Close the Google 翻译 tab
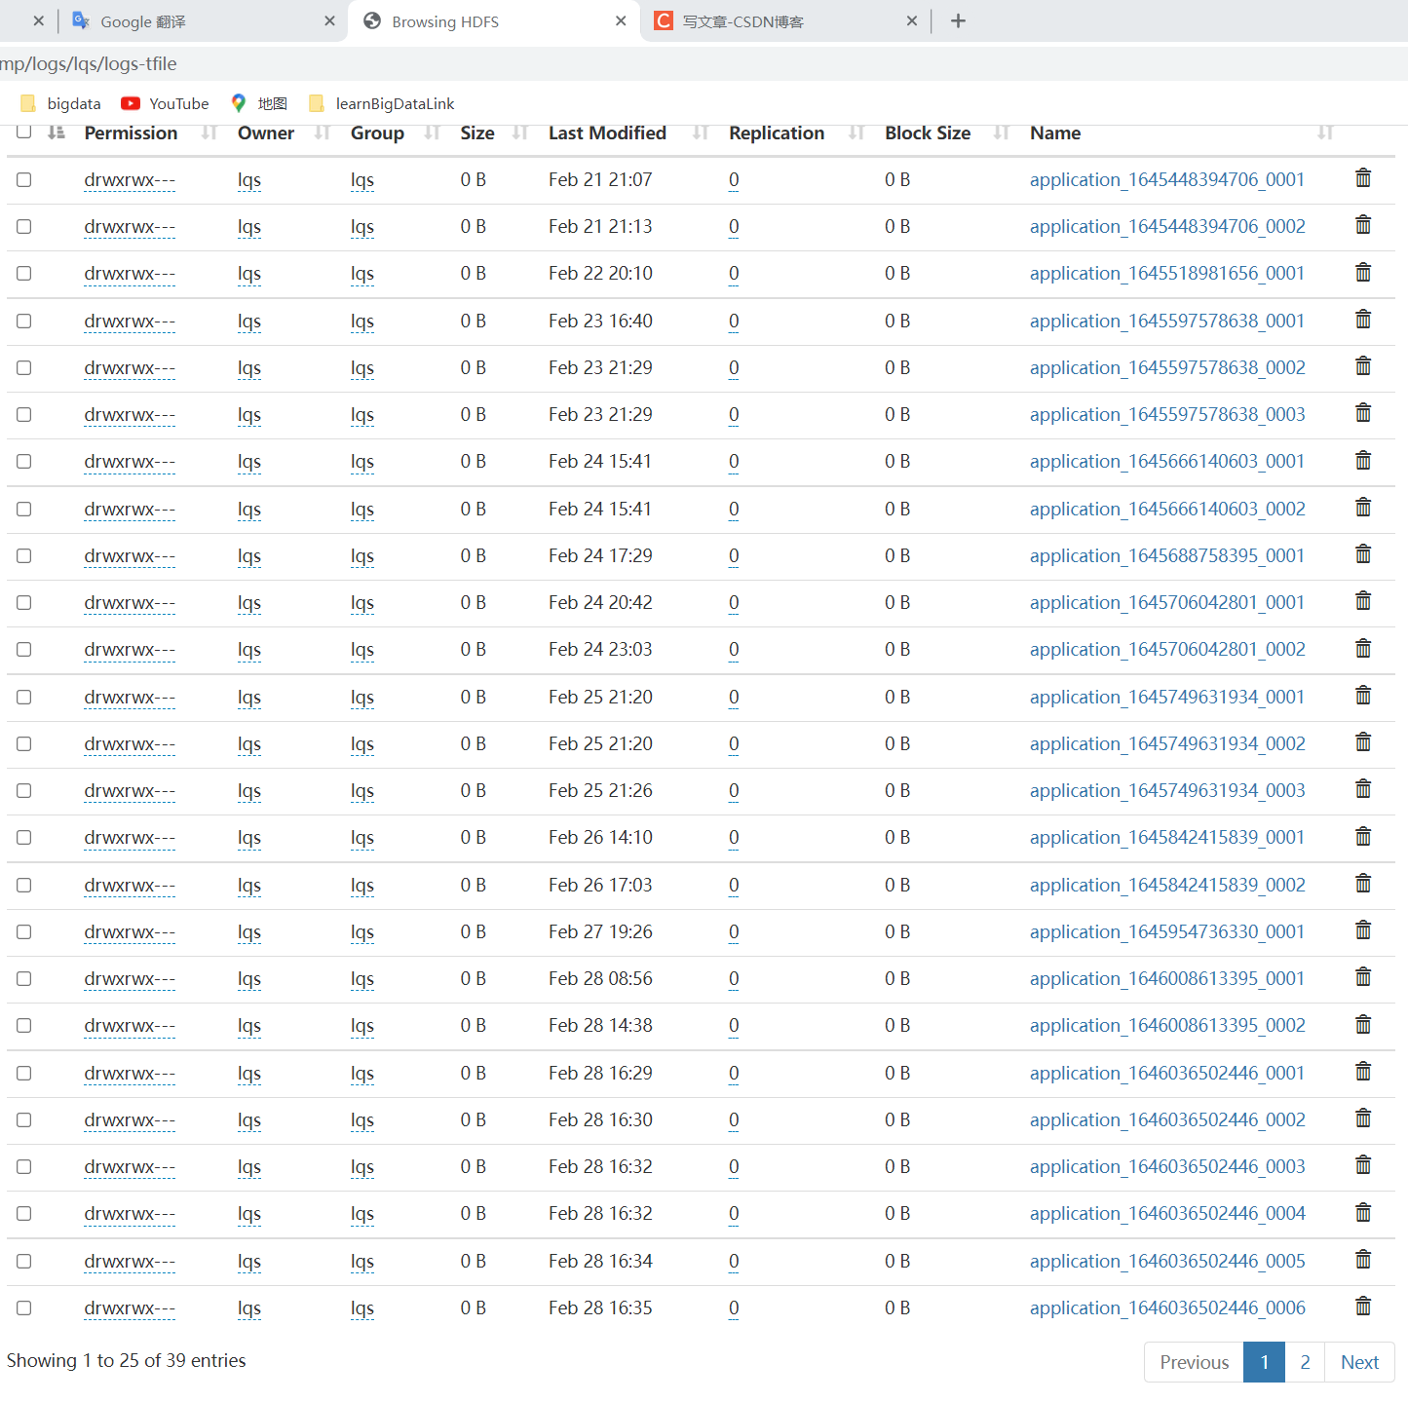This screenshot has width=1408, height=1402. click(329, 20)
